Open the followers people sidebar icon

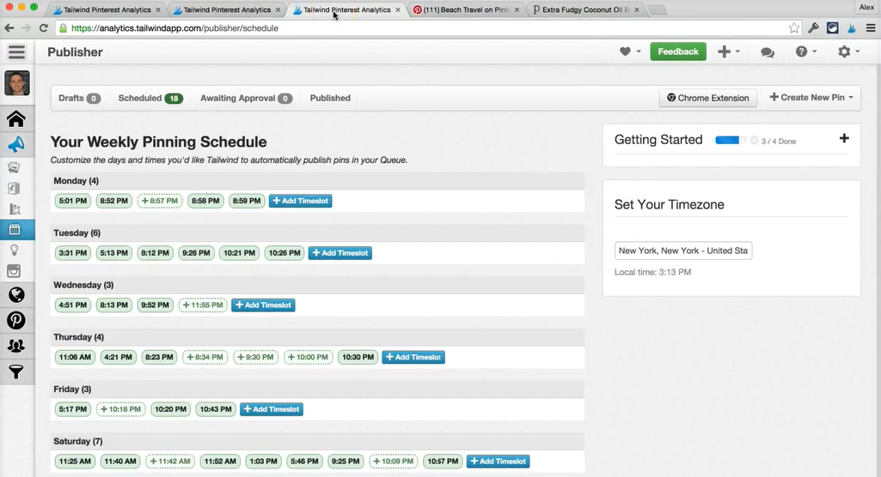(x=16, y=346)
